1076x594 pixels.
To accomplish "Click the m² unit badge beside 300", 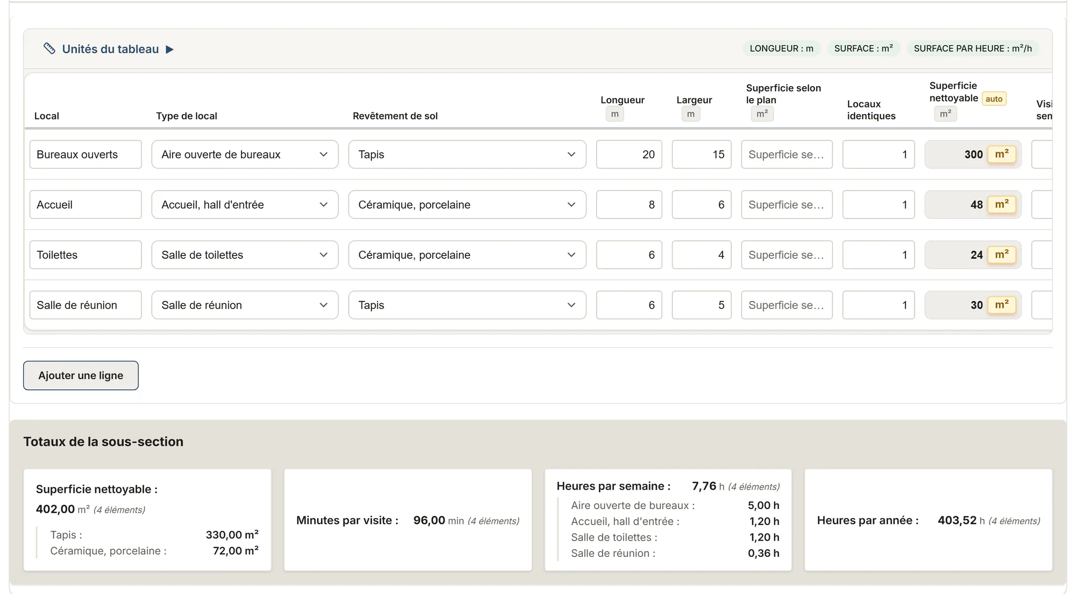I will coord(1002,154).
